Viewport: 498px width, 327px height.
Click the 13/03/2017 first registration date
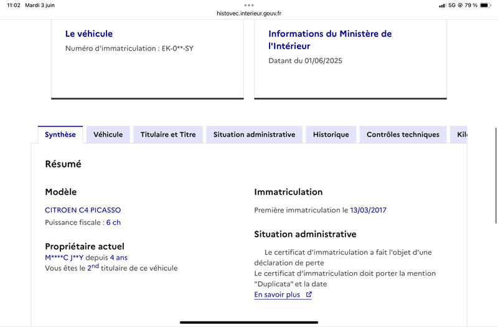tap(368, 210)
